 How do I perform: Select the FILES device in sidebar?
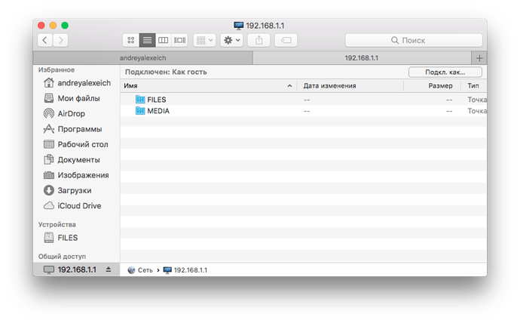pos(77,238)
